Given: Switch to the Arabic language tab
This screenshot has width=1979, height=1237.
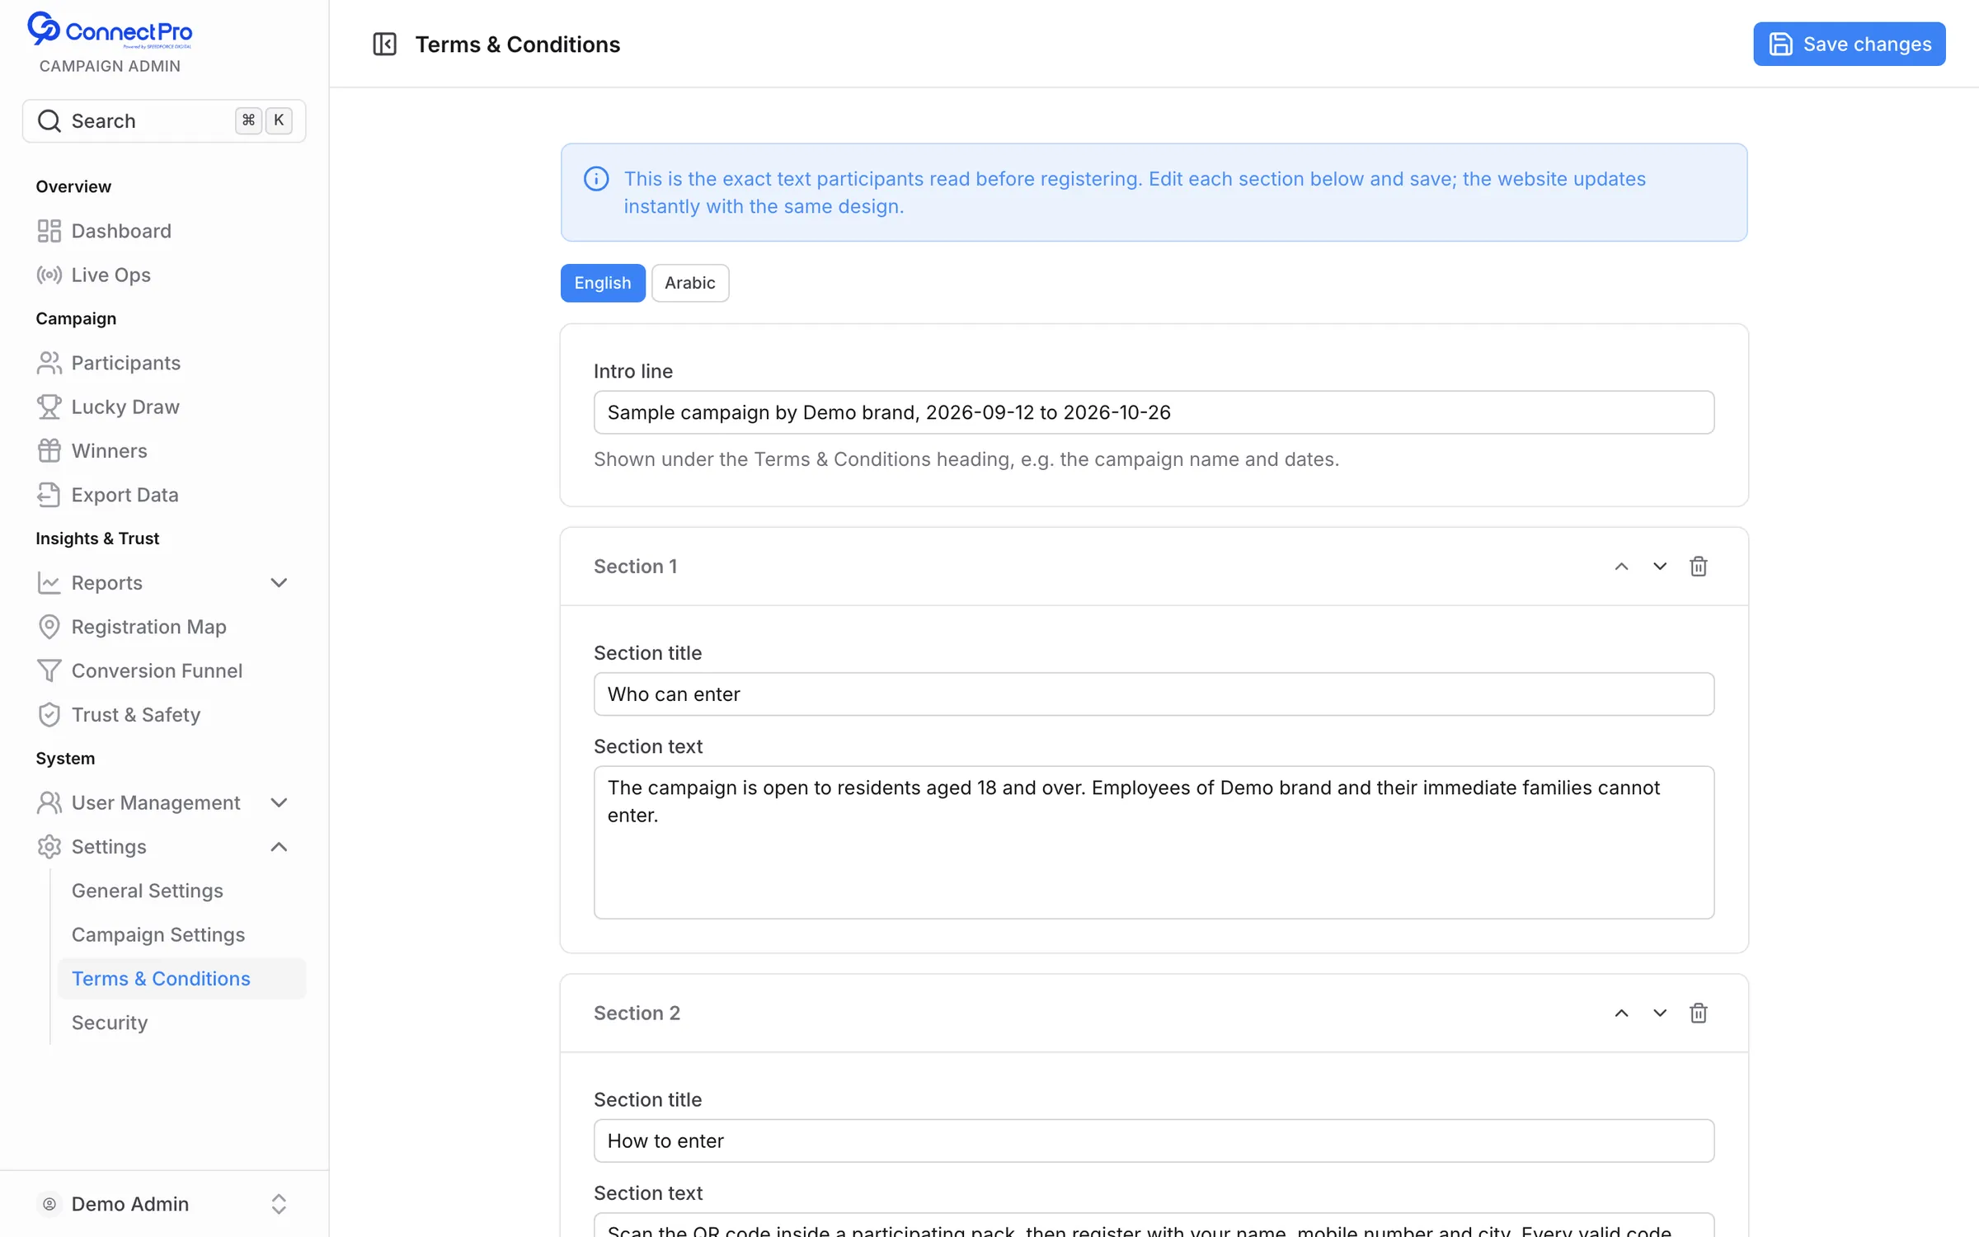Looking at the screenshot, I should [690, 283].
